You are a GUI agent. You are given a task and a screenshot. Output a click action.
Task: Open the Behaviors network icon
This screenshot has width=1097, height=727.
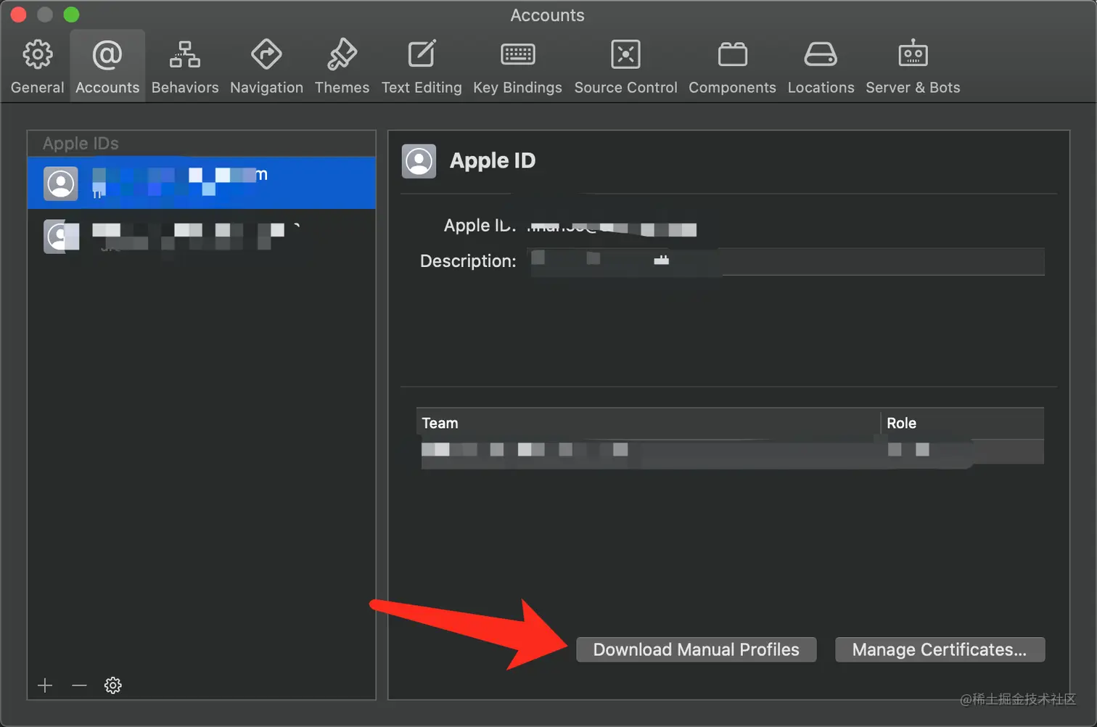coord(185,54)
